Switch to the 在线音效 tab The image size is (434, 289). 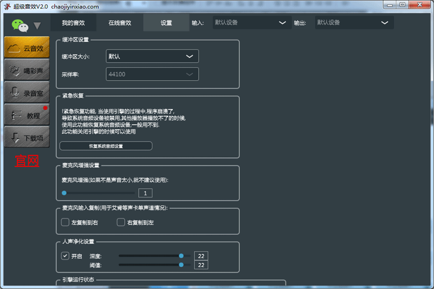coord(120,23)
